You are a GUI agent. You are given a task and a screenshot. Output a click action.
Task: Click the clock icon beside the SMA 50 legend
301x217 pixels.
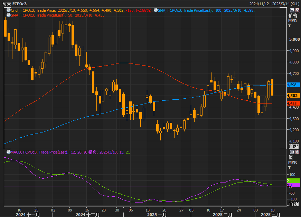pos(8,16)
